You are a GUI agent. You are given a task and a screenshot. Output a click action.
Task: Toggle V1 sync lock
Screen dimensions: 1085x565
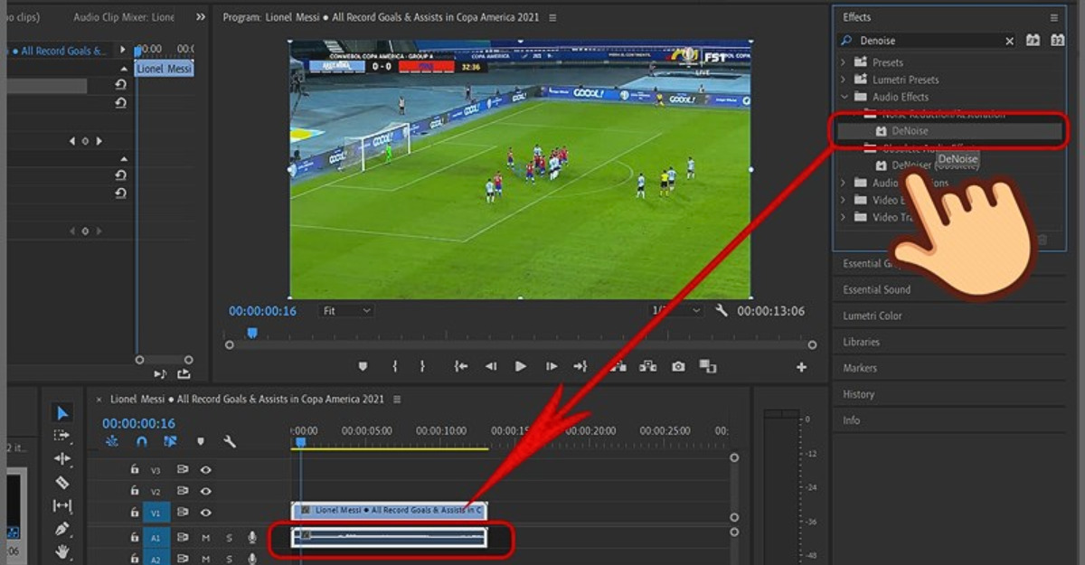[182, 513]
